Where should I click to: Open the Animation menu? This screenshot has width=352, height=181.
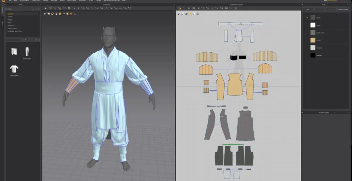tap(82, 1)
